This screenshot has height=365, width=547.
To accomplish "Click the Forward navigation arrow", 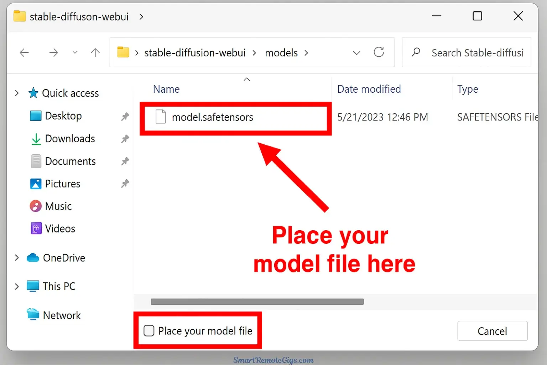I will 53,53.
